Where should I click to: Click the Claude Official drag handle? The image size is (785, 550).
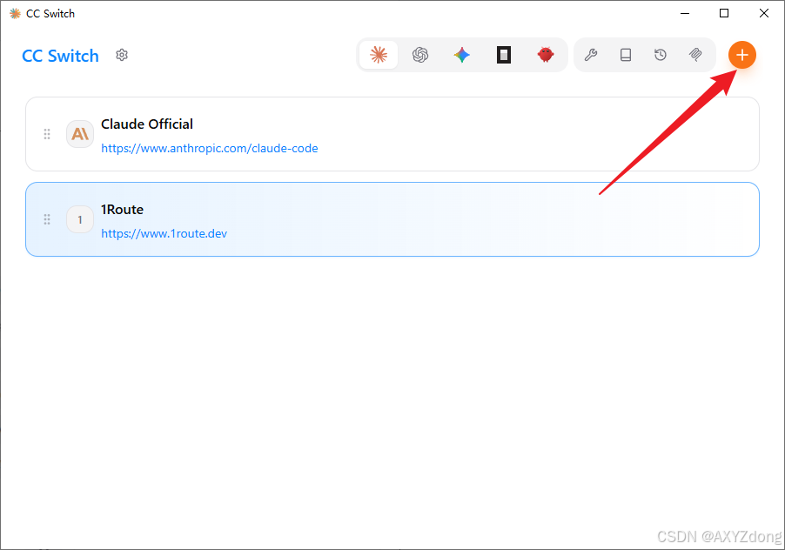click(x=46, y=134)
